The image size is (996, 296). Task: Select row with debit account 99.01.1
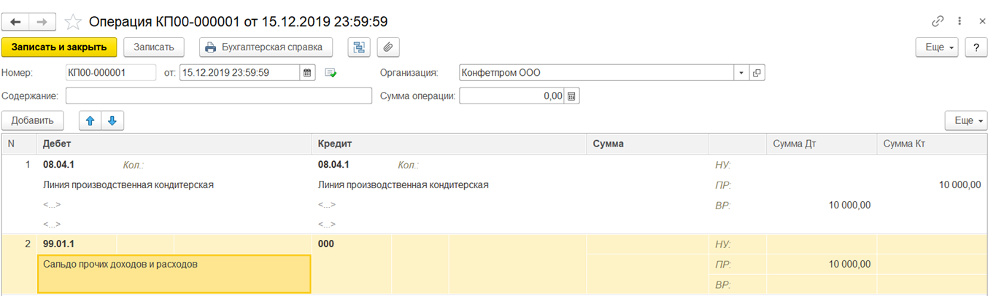[498, 264]
